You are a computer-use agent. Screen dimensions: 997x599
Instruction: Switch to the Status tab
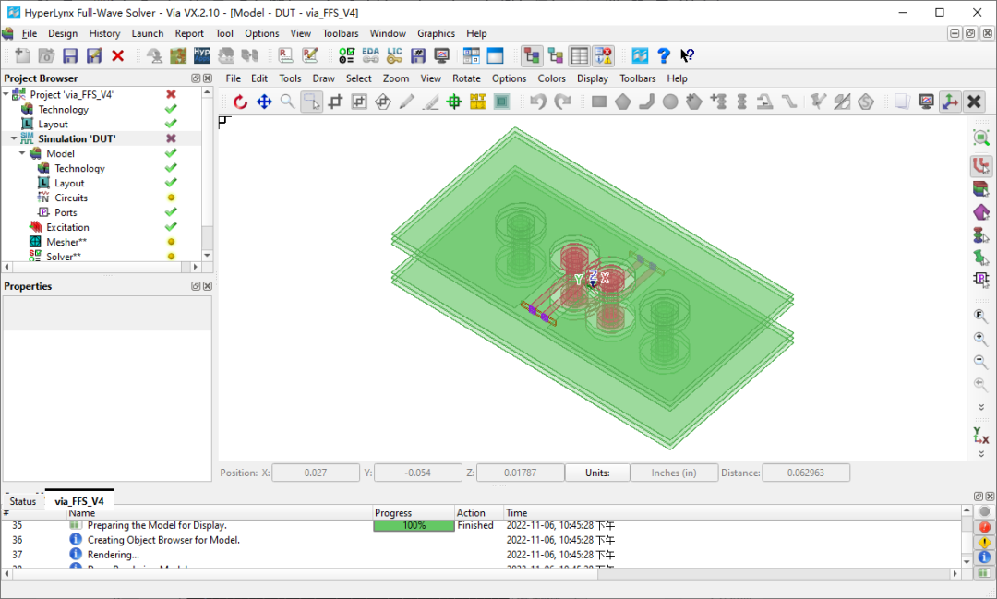[x=23, y=502]
